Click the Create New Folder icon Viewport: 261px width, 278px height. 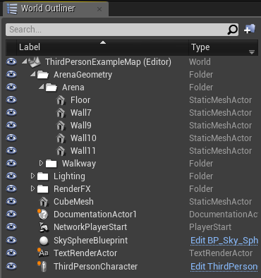(250, 29)
